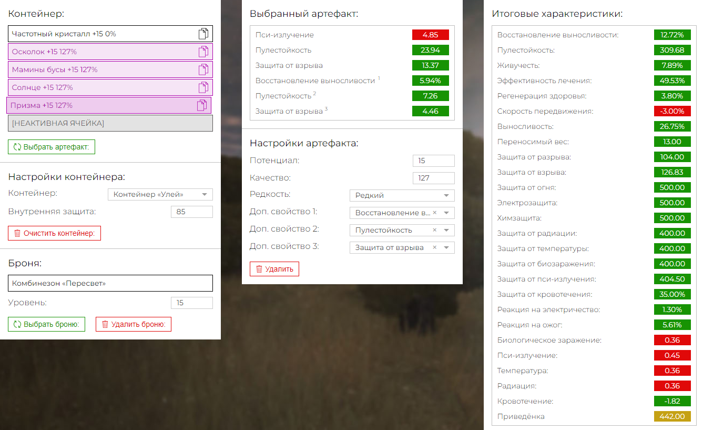Click Электрозащита 500.00 value
This screenshot has height=430, width=703.
click(673, 203)
